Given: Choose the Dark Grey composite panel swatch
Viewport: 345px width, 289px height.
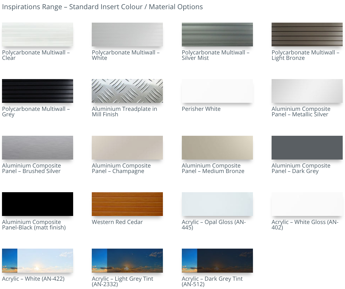Looking at the screenshot, I should coord(307,148).
